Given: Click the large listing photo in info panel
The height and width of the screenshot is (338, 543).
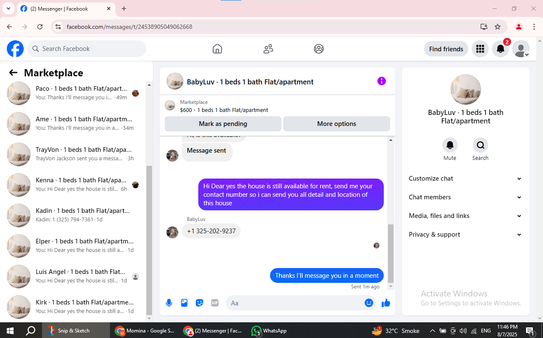Looking at the screenshot, I should point(466,89).
